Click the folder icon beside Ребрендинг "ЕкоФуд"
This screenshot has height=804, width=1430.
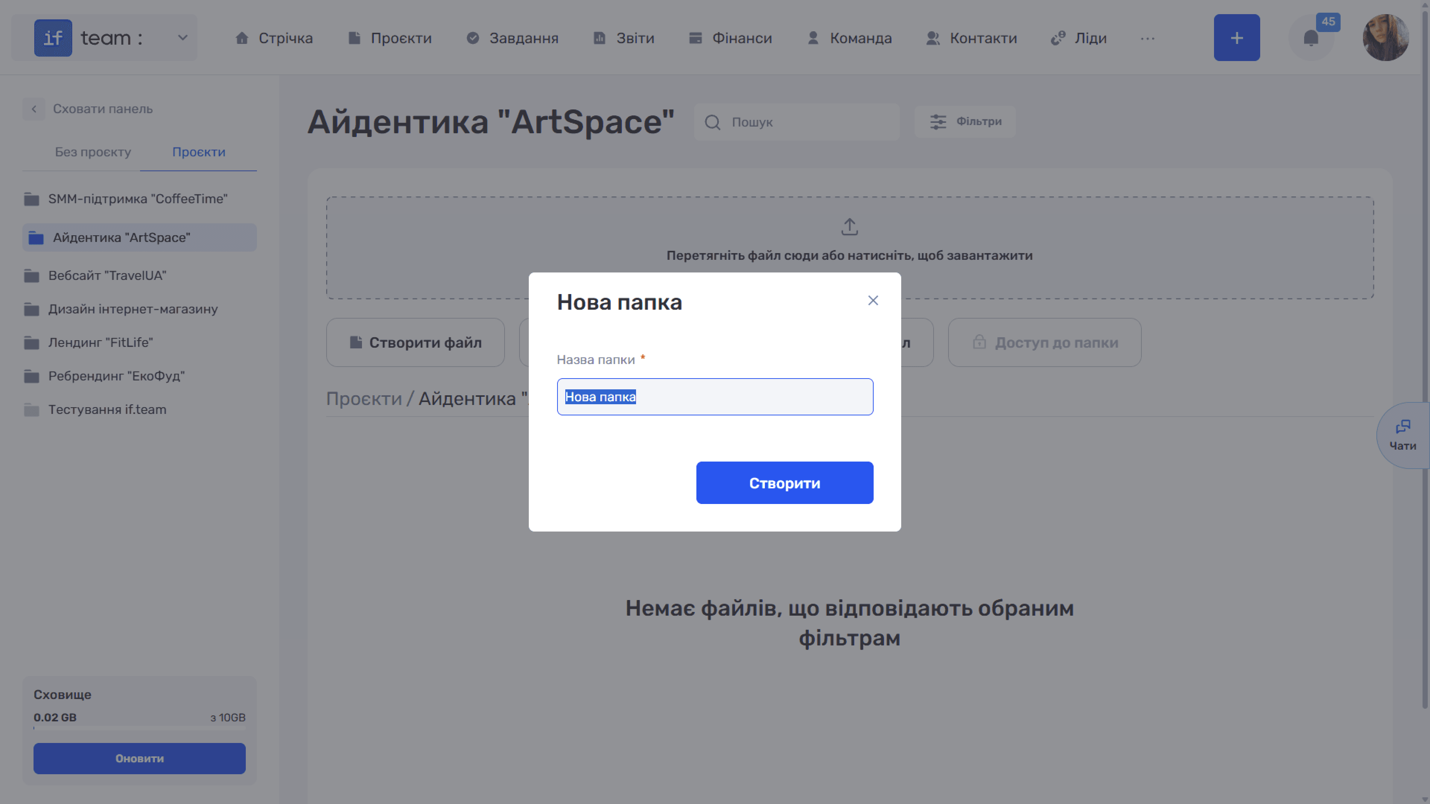coord(32,377)
